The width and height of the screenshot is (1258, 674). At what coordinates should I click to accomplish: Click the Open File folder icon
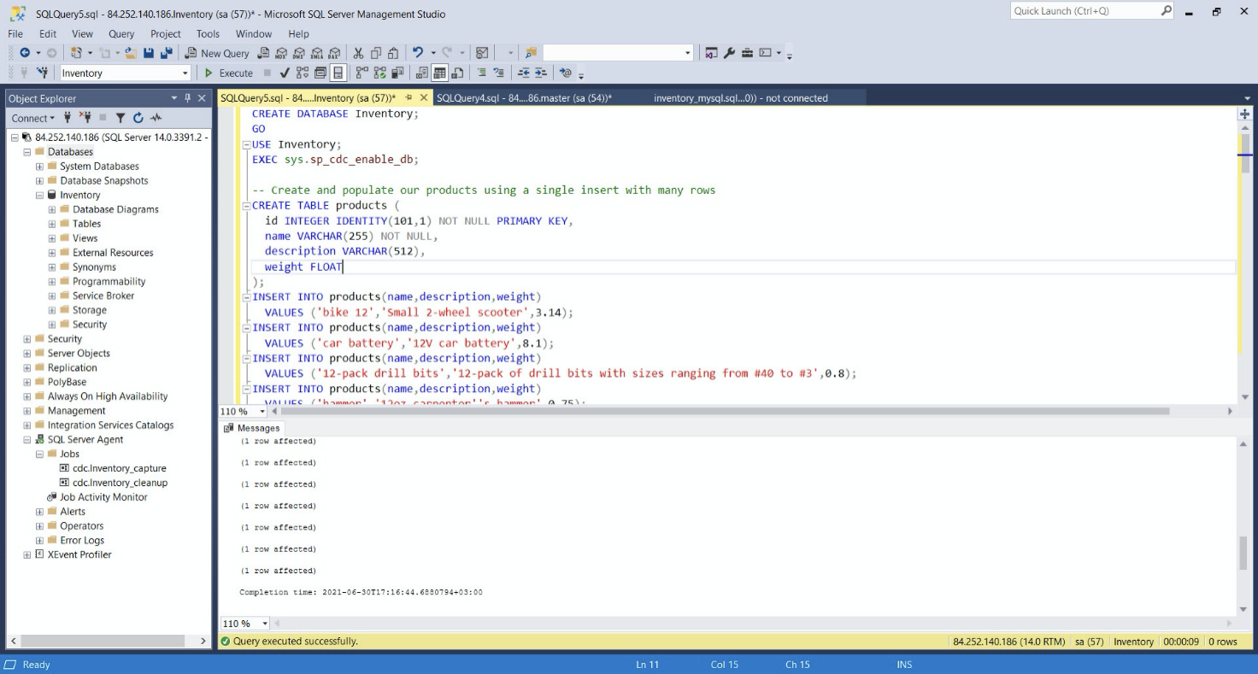click(131, 53)
